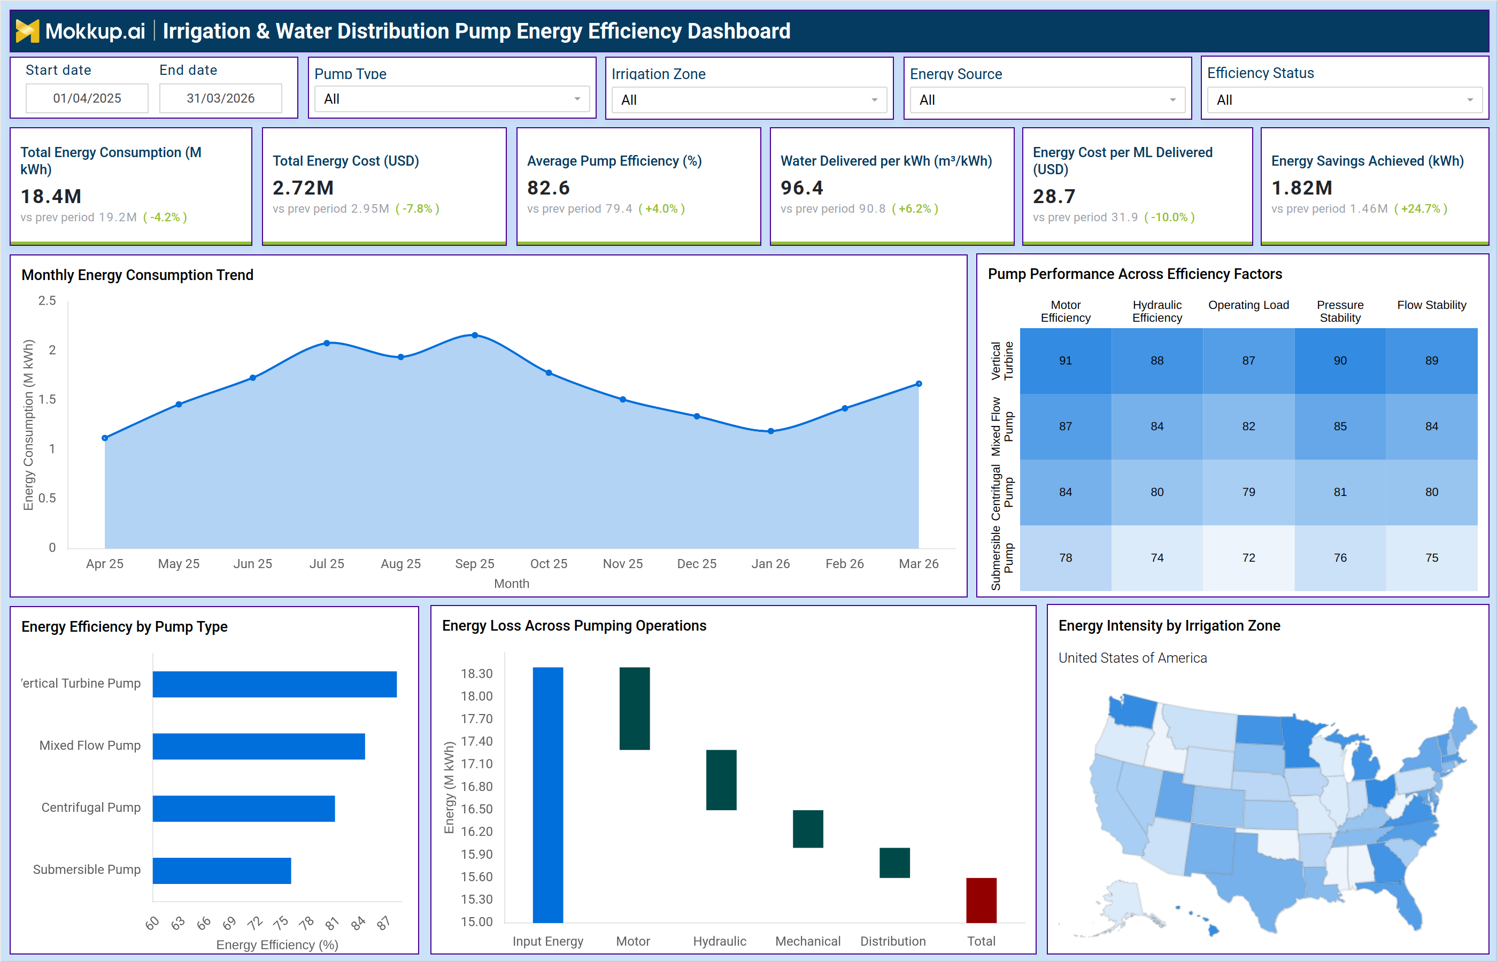
Task: Click the Hydraulic Efficiency column header
Action: click(1157, 311)
